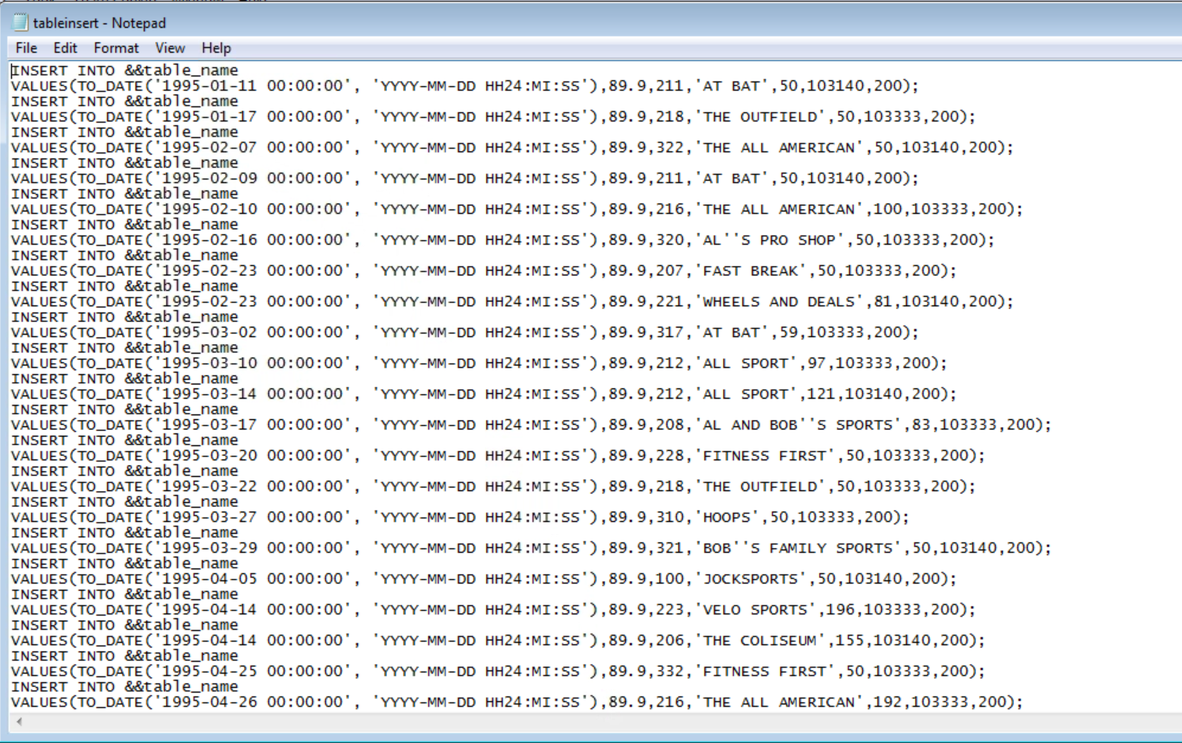Open the File menu

tap(27, 48)
